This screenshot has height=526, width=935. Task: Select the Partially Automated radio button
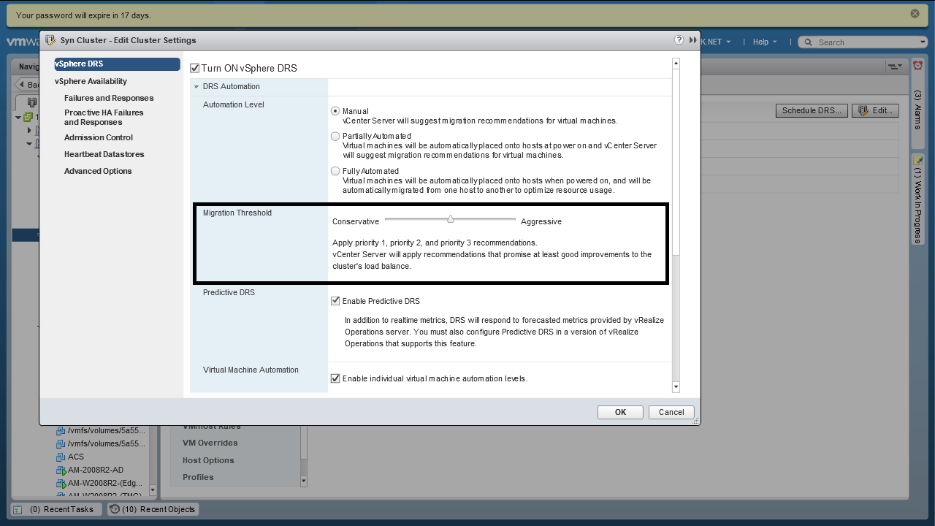coord(335,136)
